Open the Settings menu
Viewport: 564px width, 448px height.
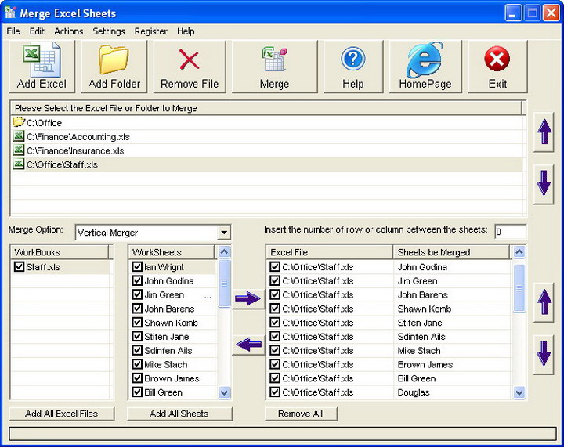coord(109,31)
